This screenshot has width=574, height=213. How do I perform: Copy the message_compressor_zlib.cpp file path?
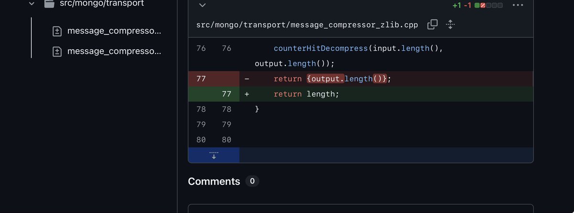432,24
